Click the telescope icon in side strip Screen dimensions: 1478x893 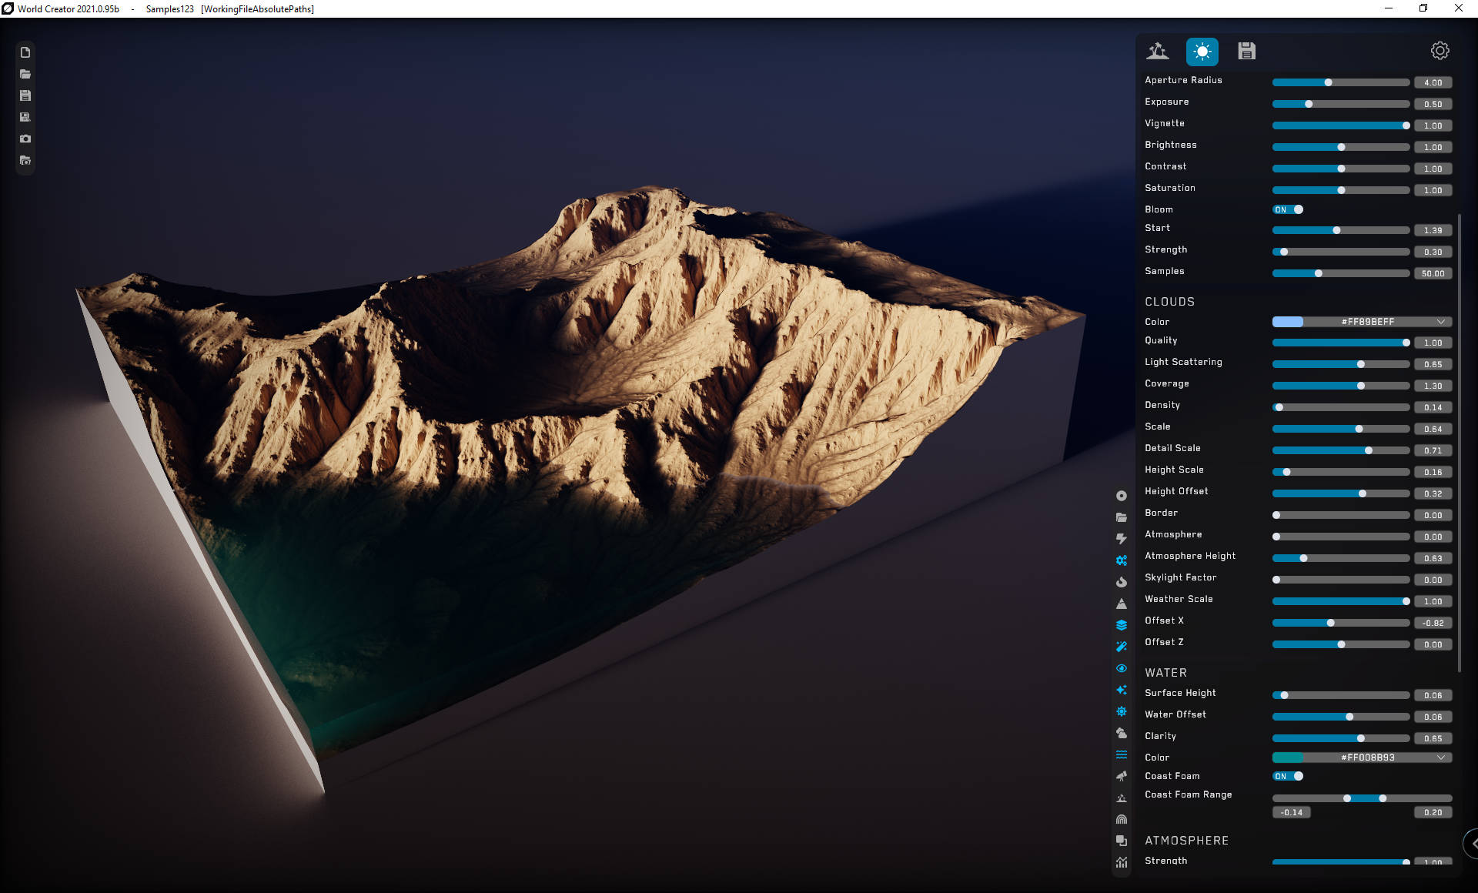pos(1122,776)
